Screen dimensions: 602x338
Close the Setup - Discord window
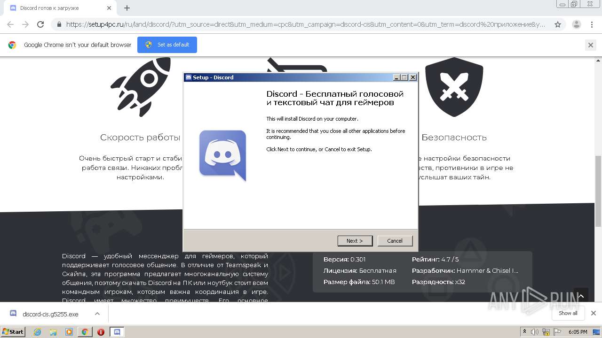pyautogui.click(x=412, y=77)
